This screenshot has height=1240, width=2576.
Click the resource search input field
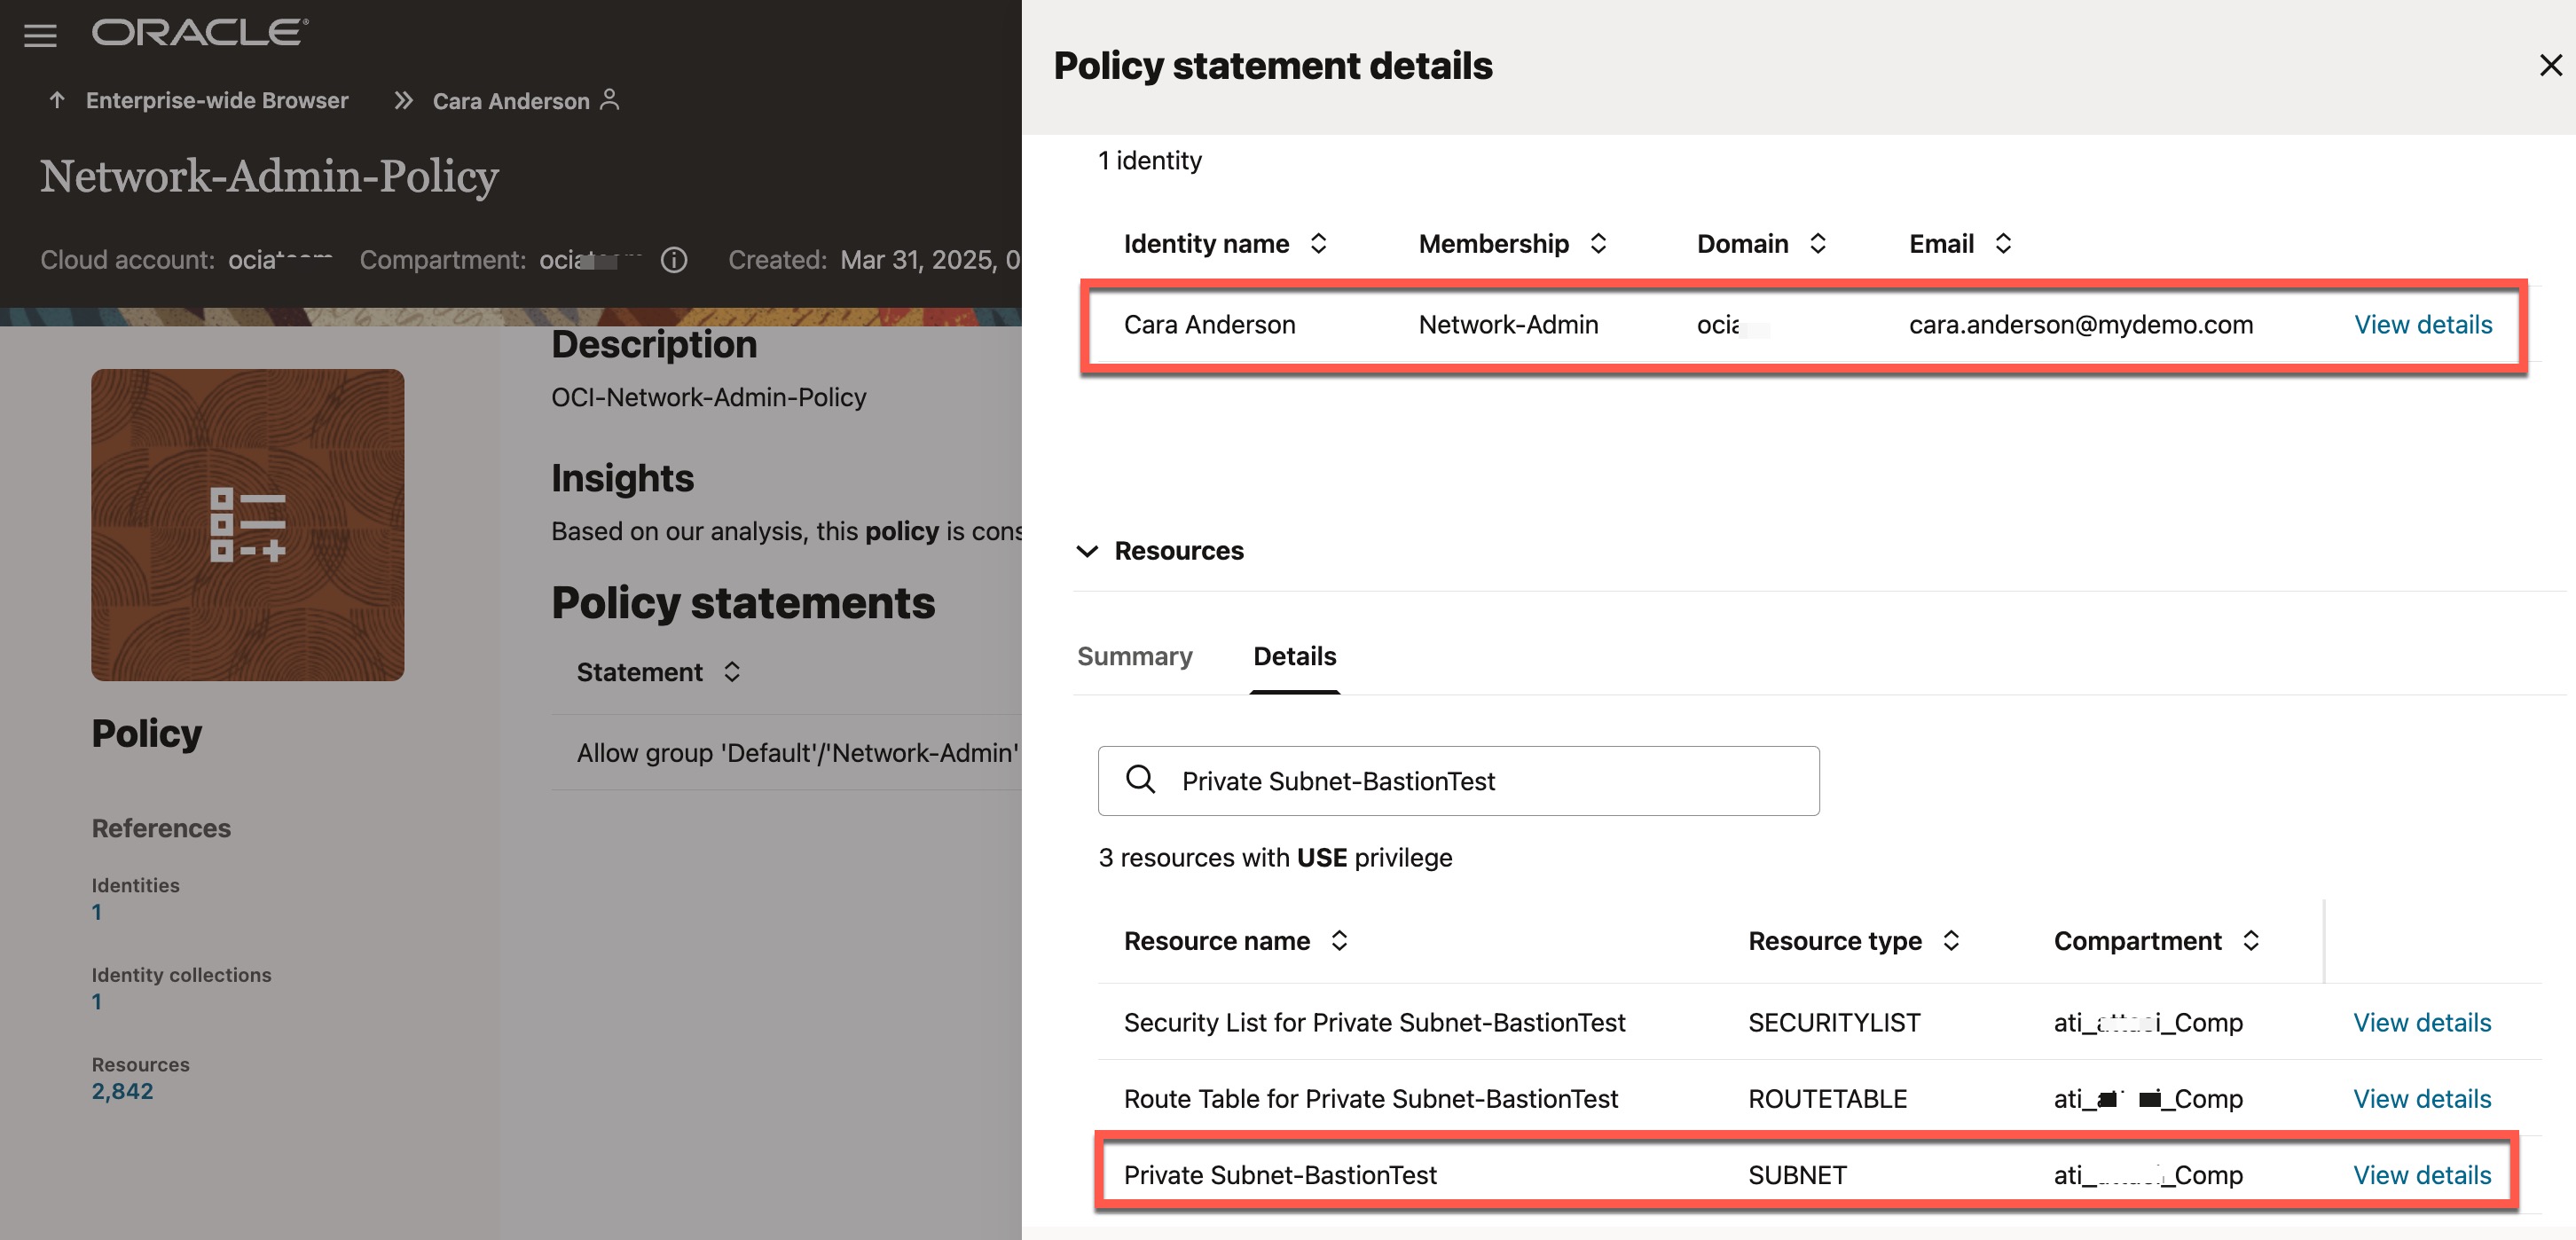[1480, 781]
